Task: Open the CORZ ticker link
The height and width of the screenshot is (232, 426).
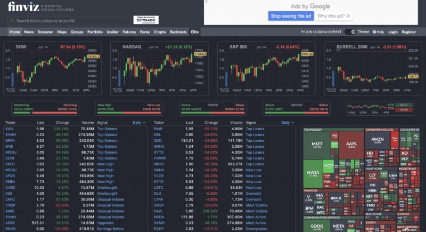Action: click(x=10, y=187)
